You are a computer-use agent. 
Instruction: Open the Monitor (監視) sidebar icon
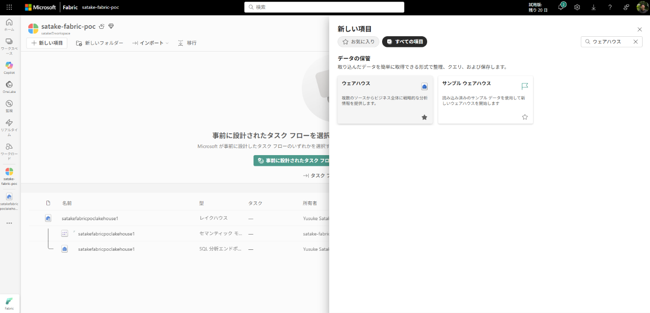tap(9, 106)
